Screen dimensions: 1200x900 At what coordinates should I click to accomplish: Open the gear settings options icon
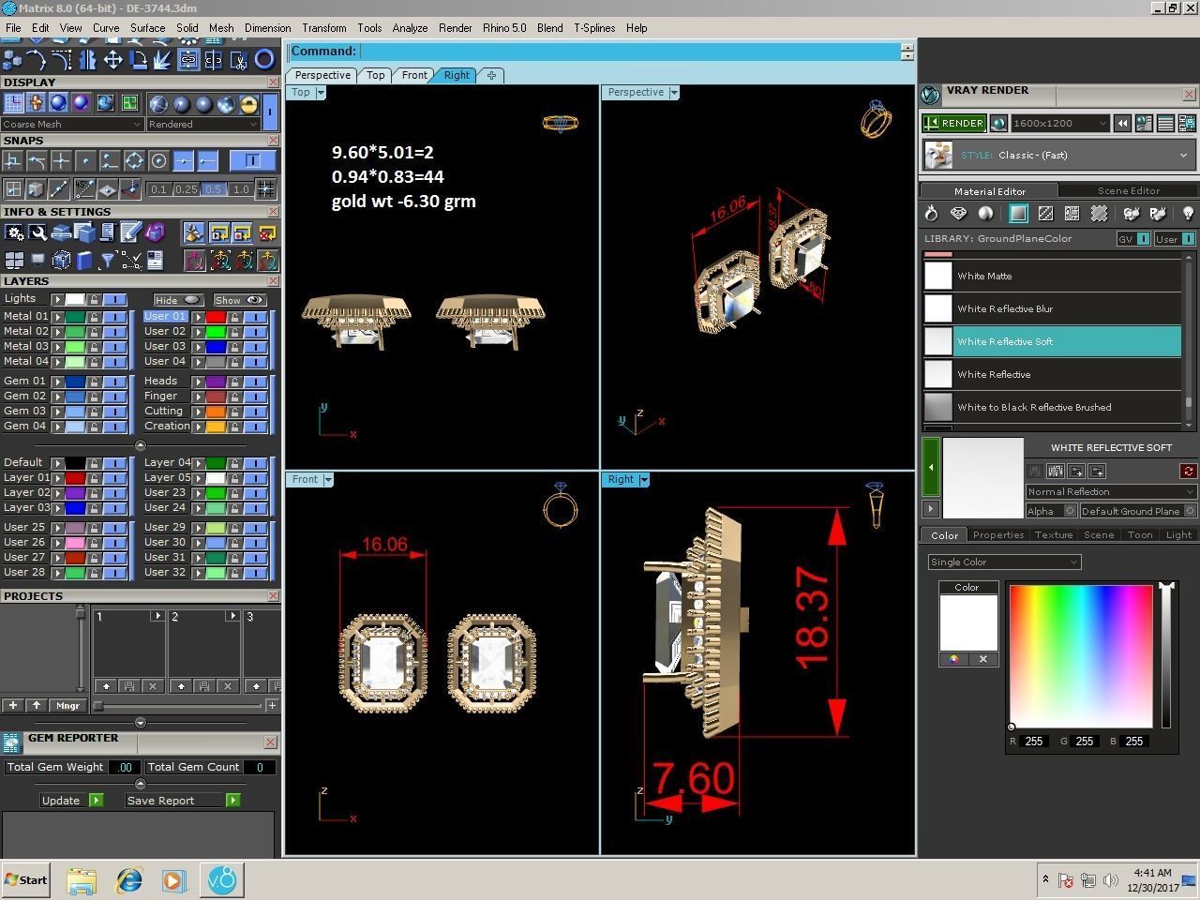(x=14, y=232)
